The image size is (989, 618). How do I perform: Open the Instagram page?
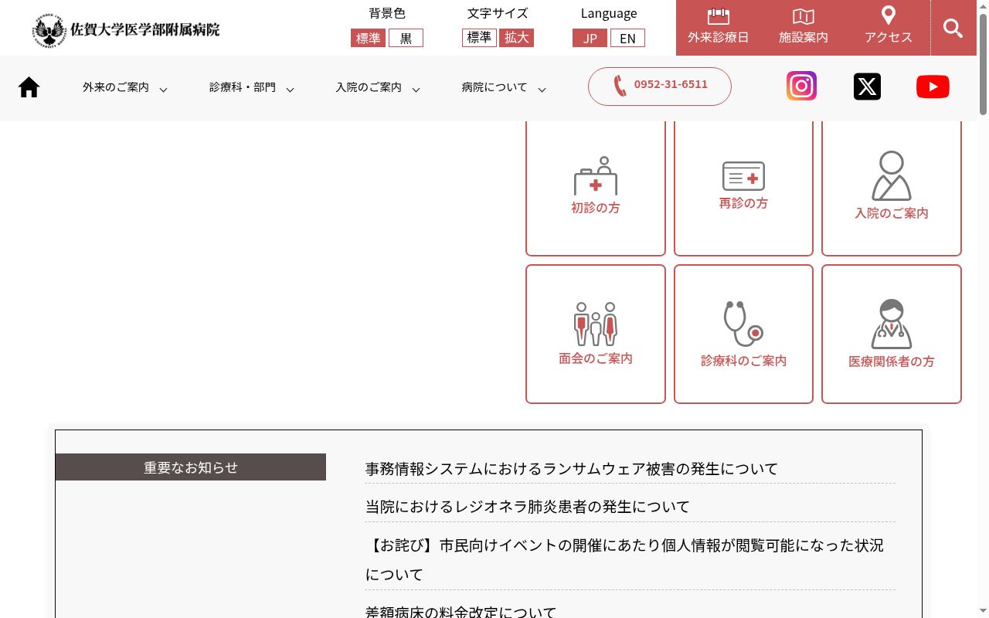pyautogui.click(x=801, y=86)
